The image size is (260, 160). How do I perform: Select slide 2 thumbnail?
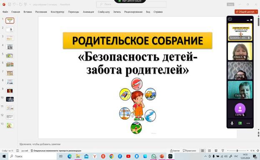(10, 30)
